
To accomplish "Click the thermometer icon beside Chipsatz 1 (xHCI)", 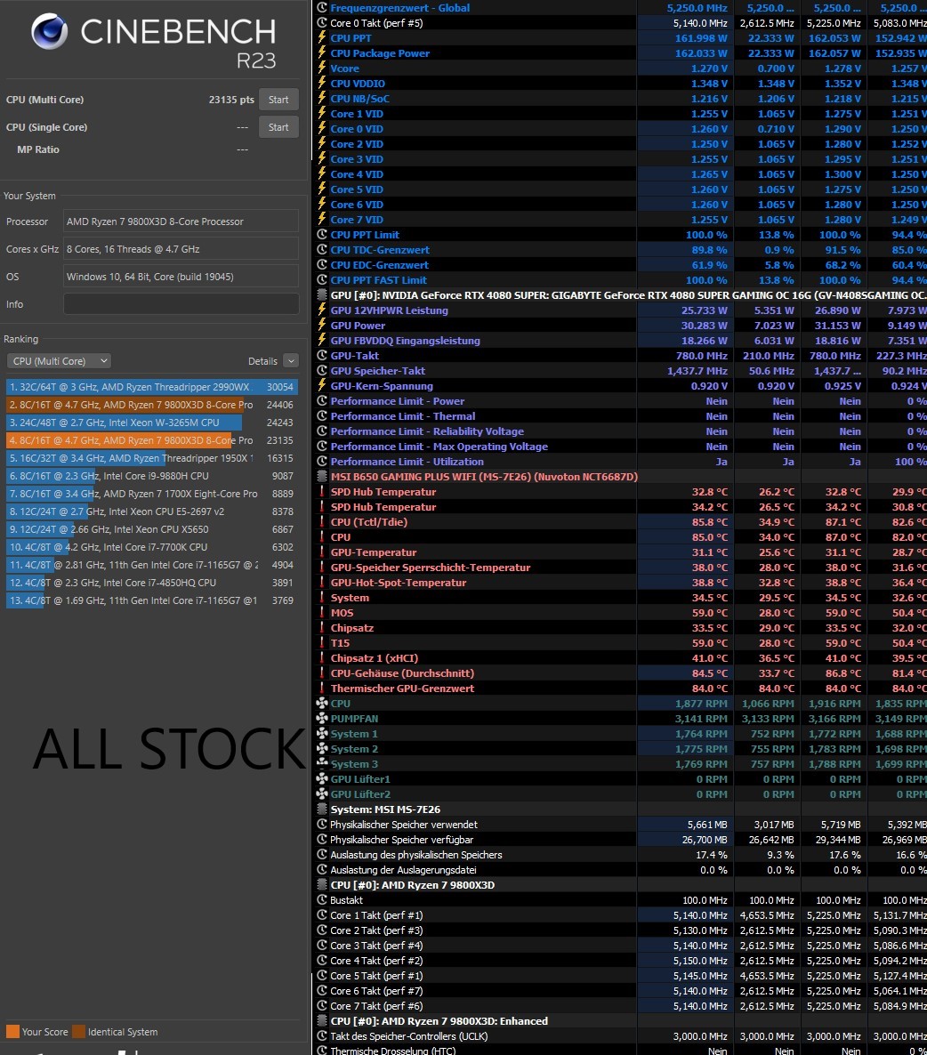I will click(x=322, y=658).
